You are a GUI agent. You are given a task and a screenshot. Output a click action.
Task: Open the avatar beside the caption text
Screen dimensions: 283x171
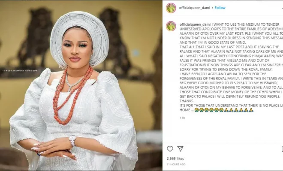[x=171, y=26]
